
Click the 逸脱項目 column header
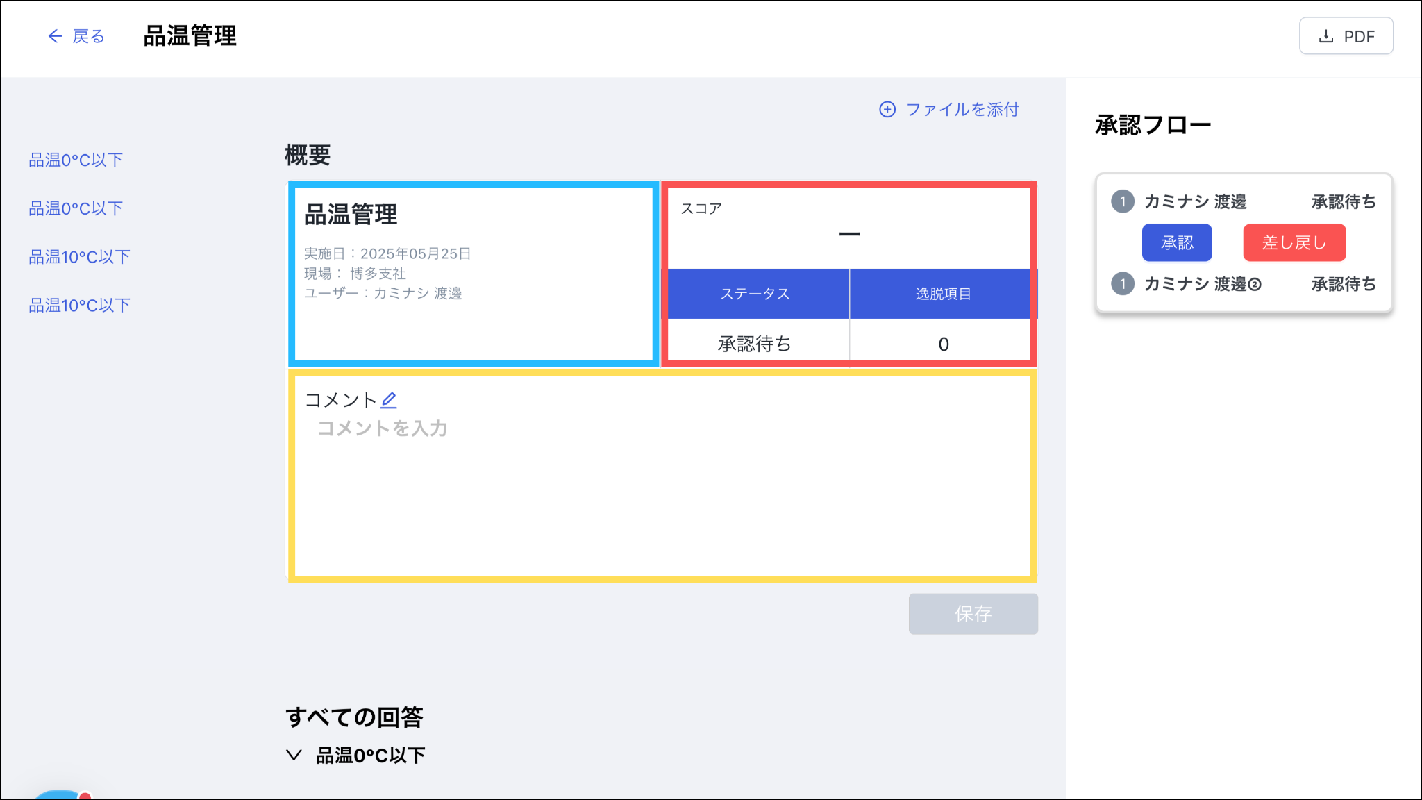pos(943,294)
